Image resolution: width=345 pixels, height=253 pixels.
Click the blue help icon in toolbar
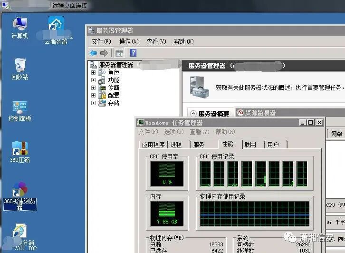pos(134,53)
